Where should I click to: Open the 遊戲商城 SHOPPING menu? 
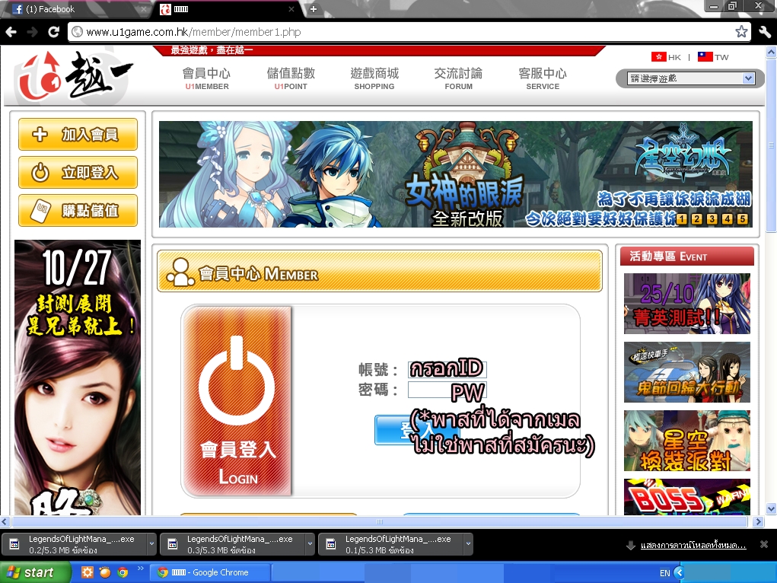click(x=374, y=79)
